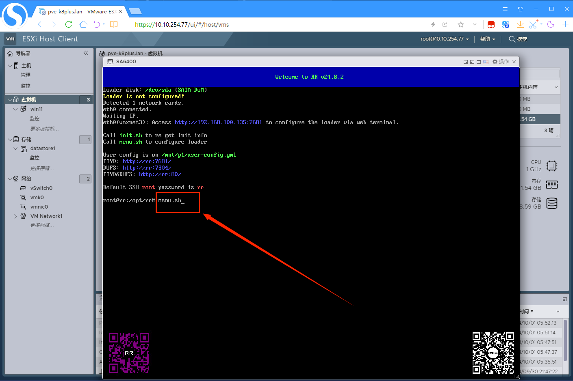Screen dimensions: 573x381
Task: Click the scissors screenshot tool icon
Action: tap(533, 24)
